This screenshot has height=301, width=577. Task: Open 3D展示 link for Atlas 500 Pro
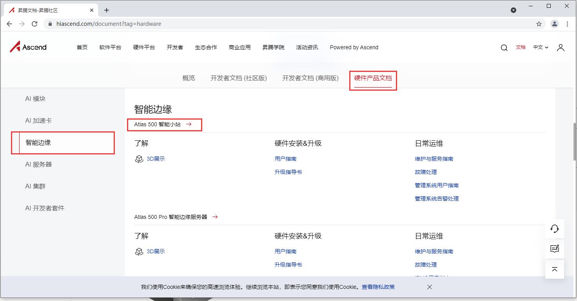coord(156,252)
